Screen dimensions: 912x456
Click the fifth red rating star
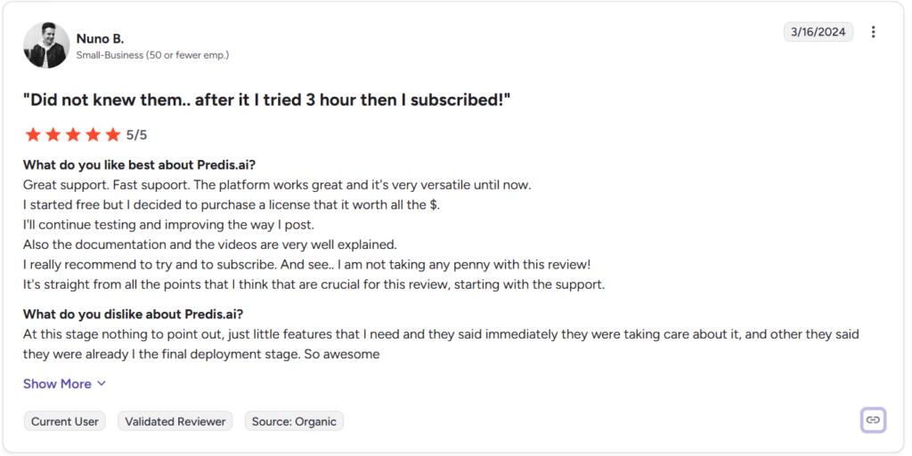tap(113, 135)
